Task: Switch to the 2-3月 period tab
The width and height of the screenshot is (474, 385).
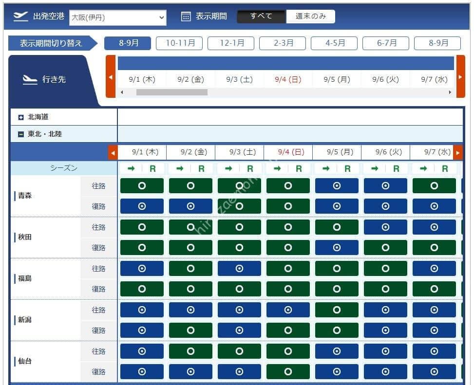Action: coord(283,43)
